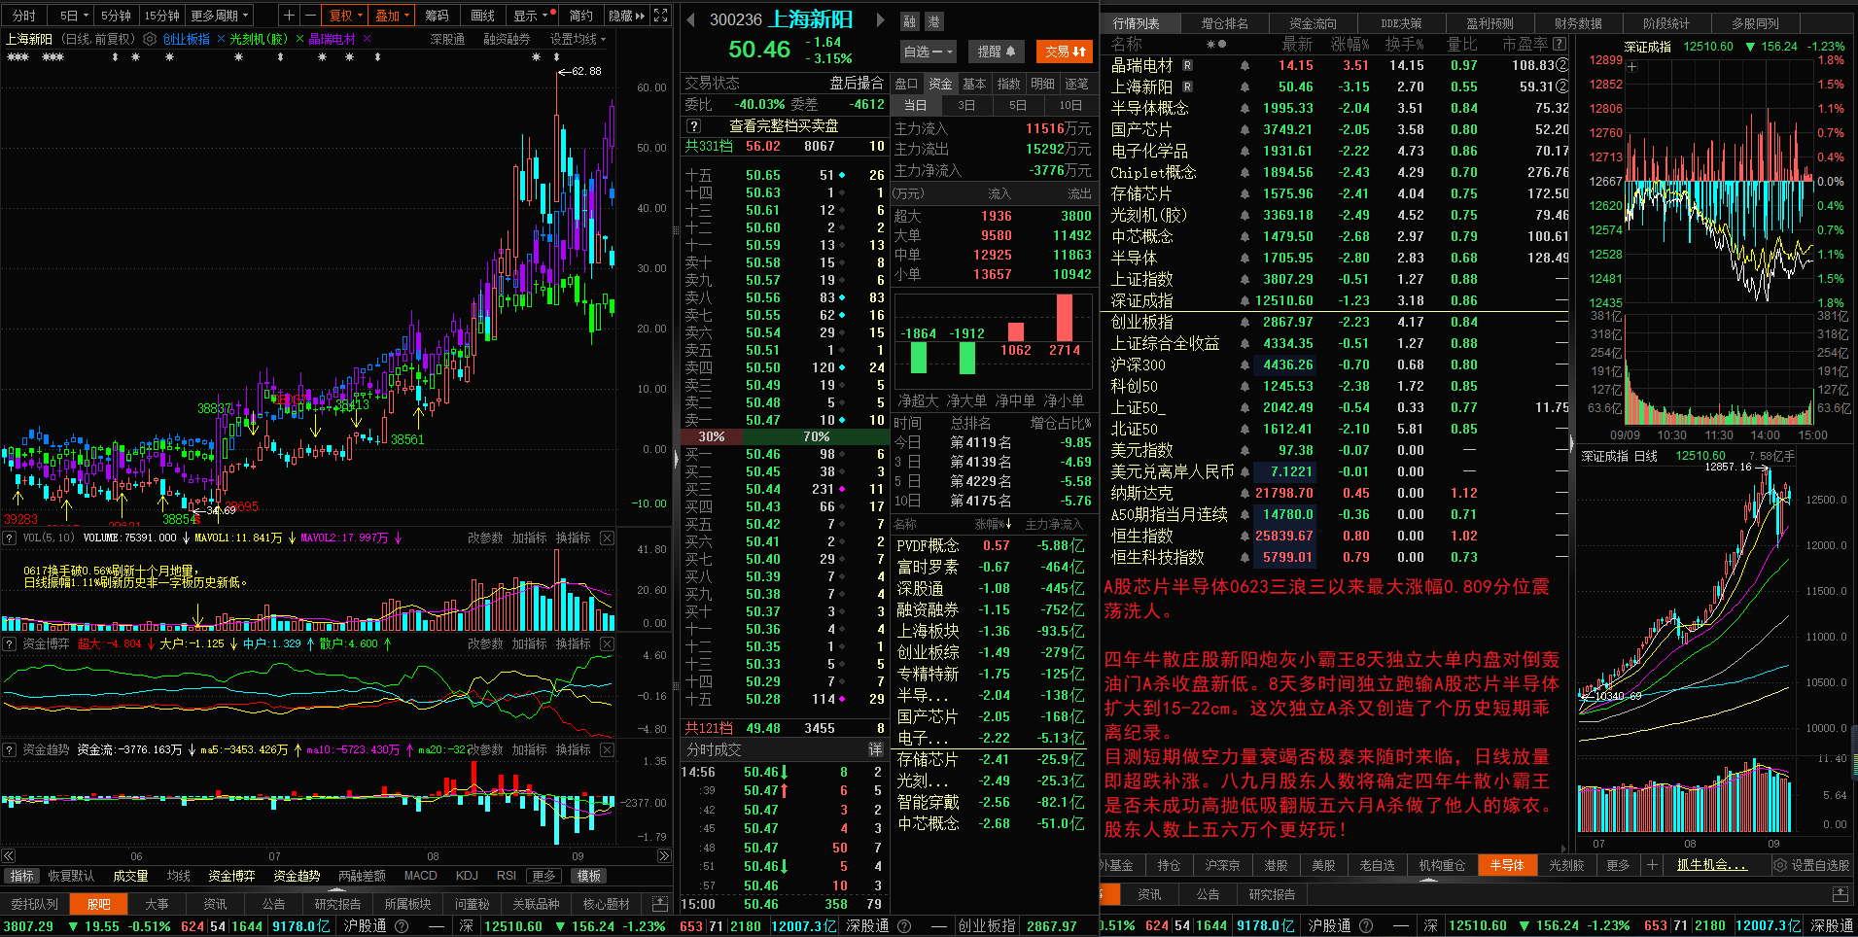Viewport: 1858px width, 937px height.
Task: Click the fullscreen expand icon on chart toolbar
Action: tap(660, 16)
